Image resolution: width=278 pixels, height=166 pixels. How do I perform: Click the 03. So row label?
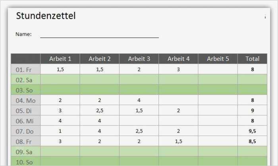[x=25, y=90]
